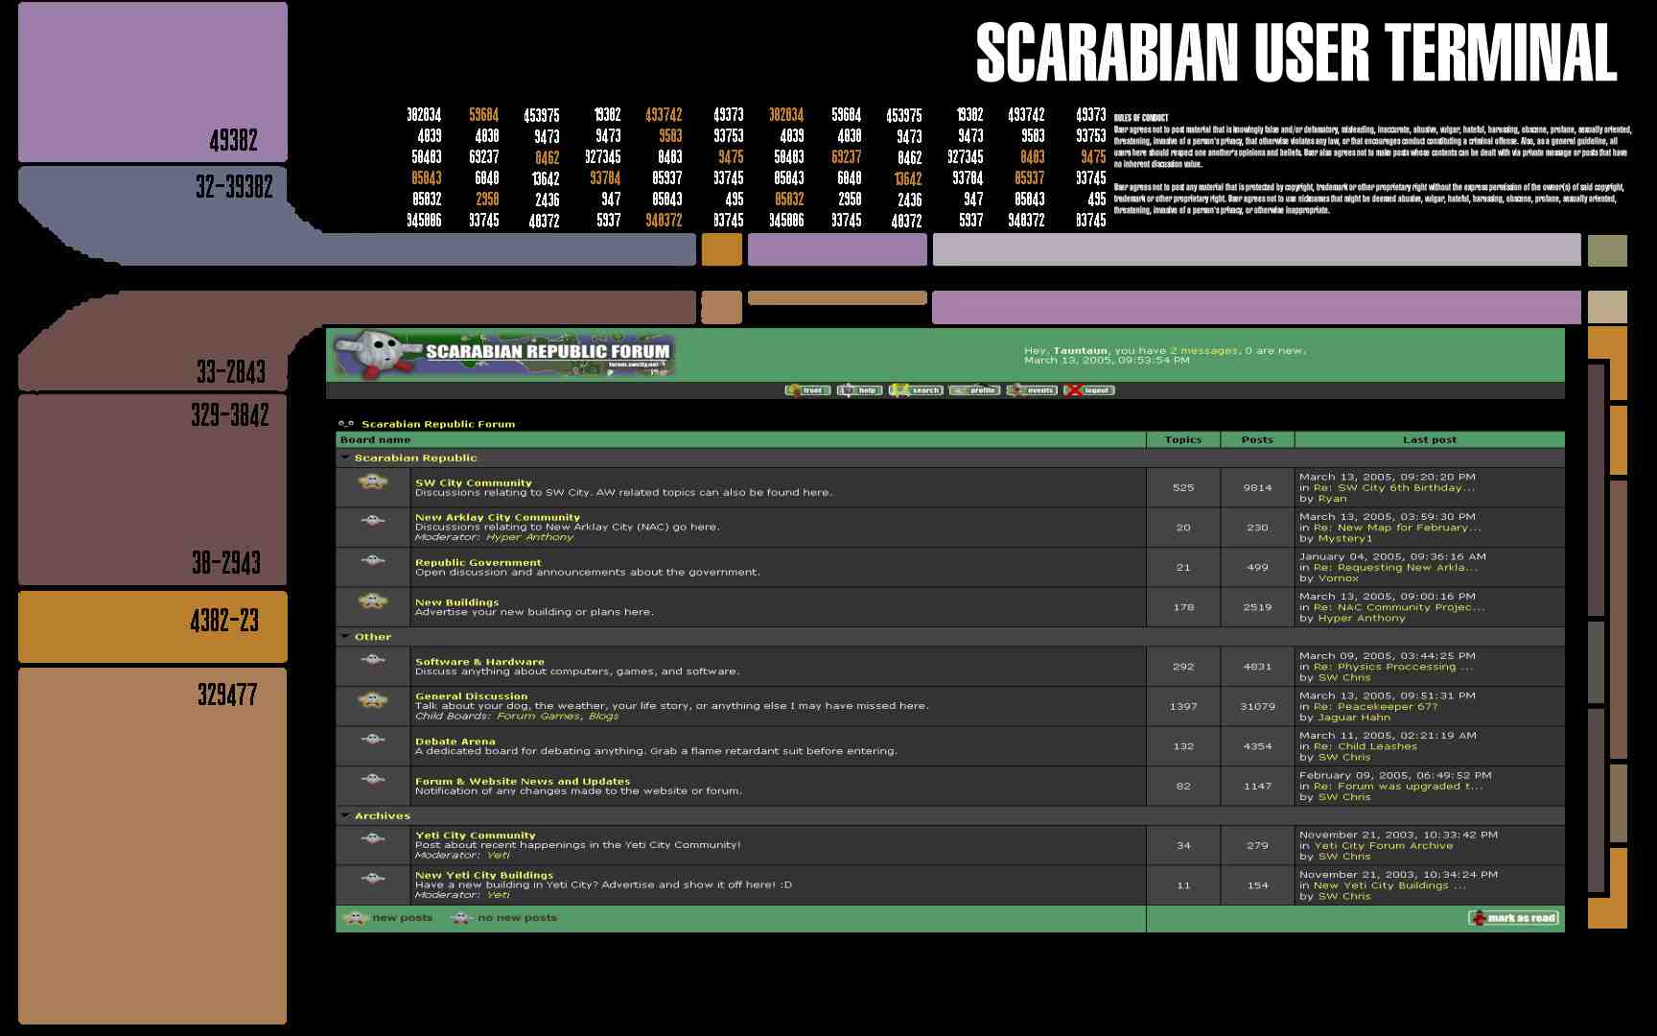The height and width of the screenshot is (1036, 1657).
Task: Open the Debate Arena board
Action: tap(455, 742)
